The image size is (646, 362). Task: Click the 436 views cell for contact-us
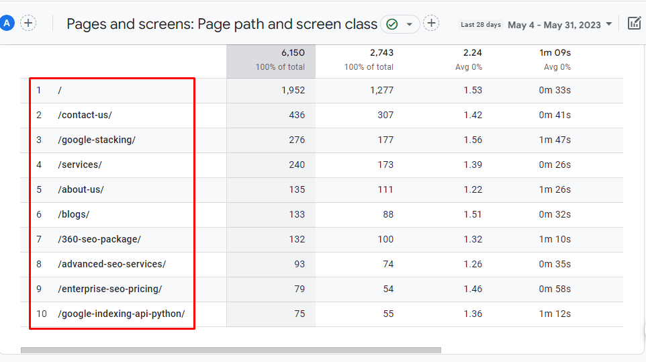[x=297, y=115]
